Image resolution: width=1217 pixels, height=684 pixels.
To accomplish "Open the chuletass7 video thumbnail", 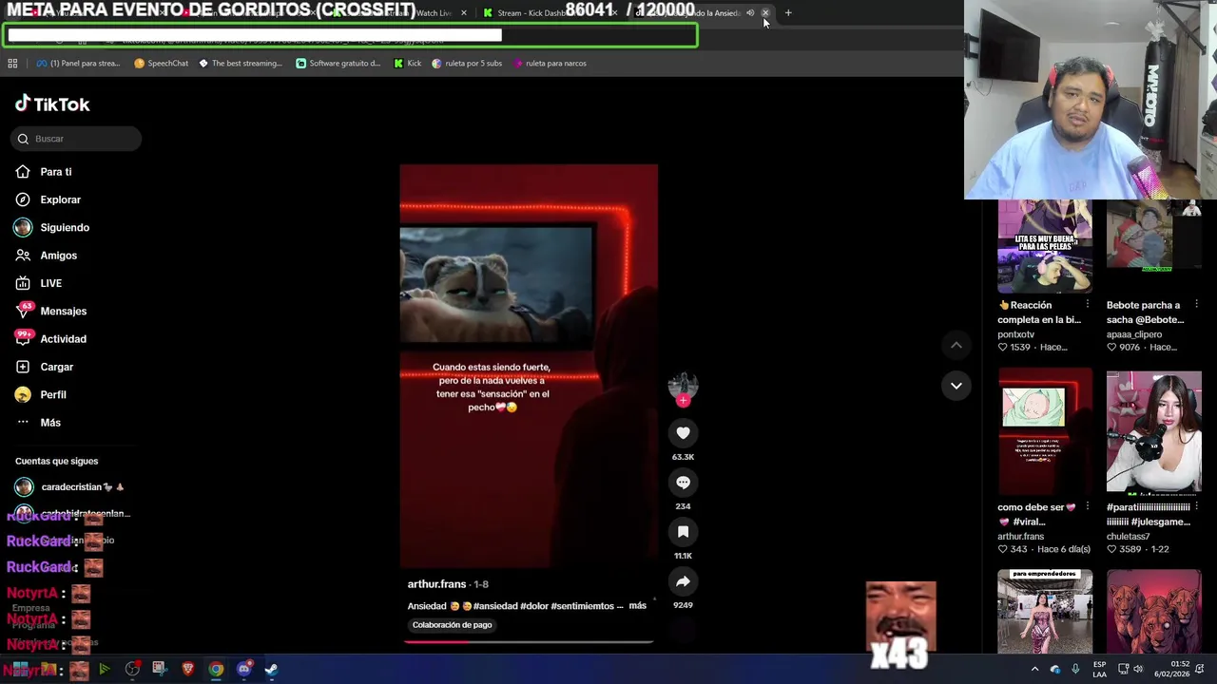I will coord(1154,432).
